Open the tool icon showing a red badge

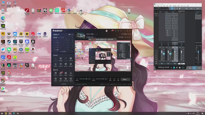tap(61, 73)
